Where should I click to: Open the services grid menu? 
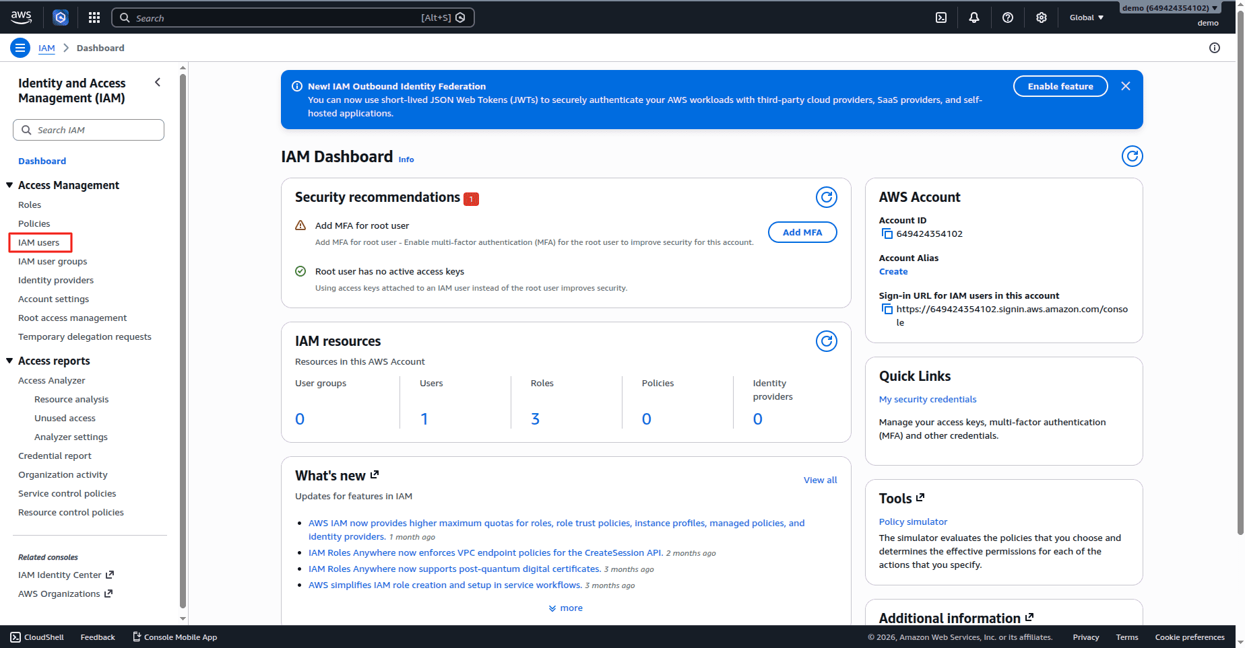coord(94,17)
